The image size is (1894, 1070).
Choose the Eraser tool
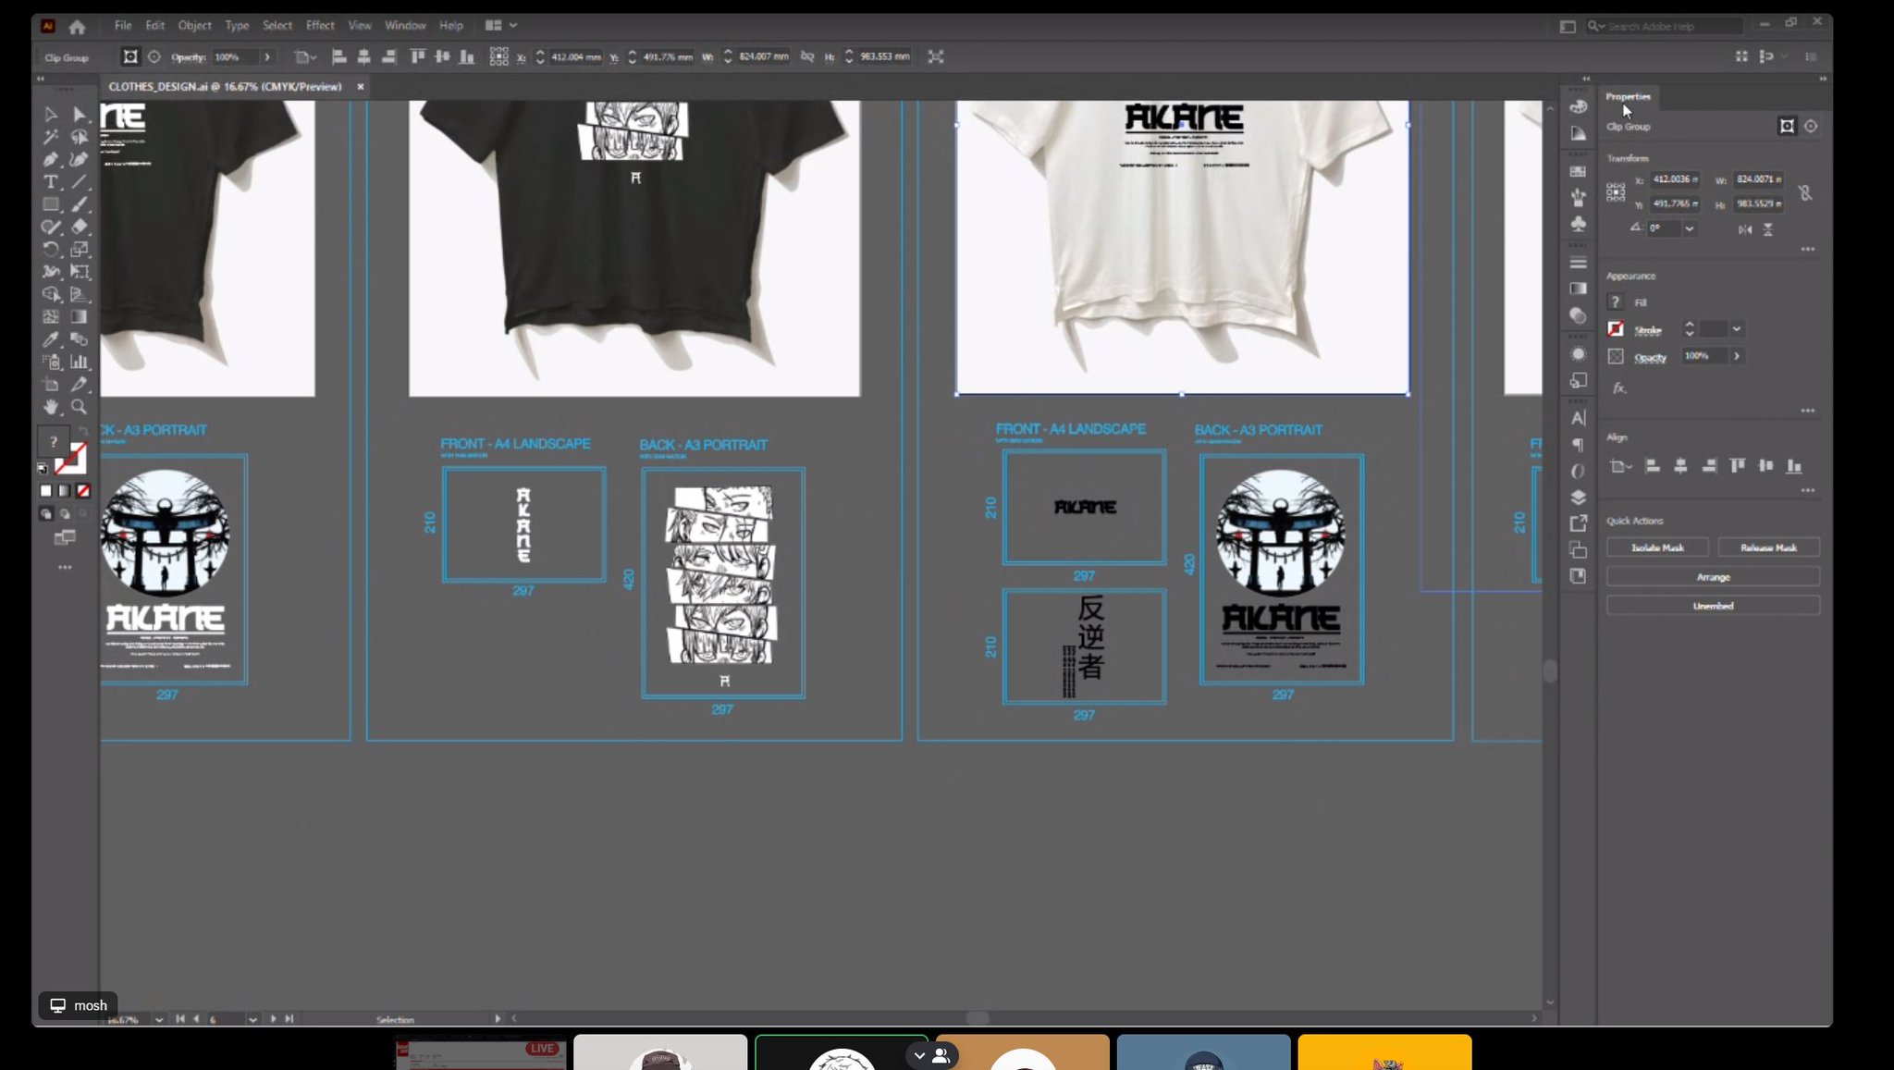click(x=80, y=227)
